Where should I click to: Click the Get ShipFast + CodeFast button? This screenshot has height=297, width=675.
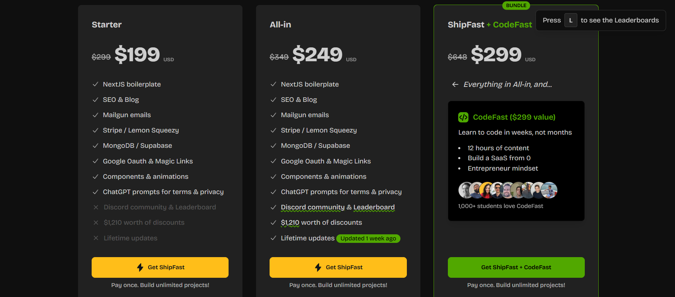click(x=516, y=267)
